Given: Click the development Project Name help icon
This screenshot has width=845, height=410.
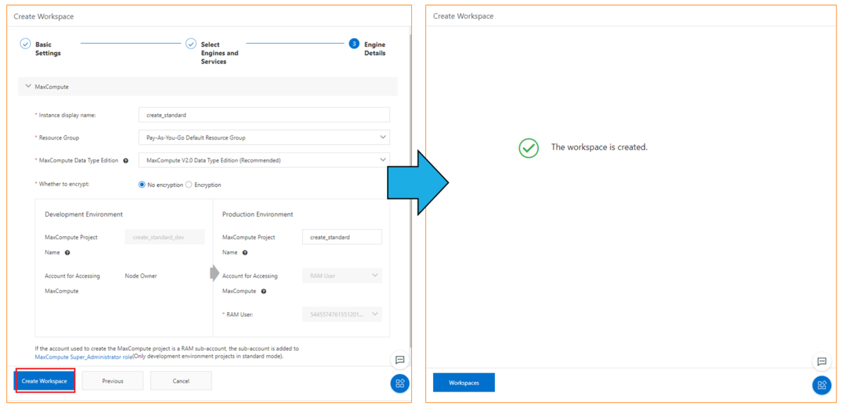Looking at the screenshot, I should pyautogui.click(x=68, y=252).
